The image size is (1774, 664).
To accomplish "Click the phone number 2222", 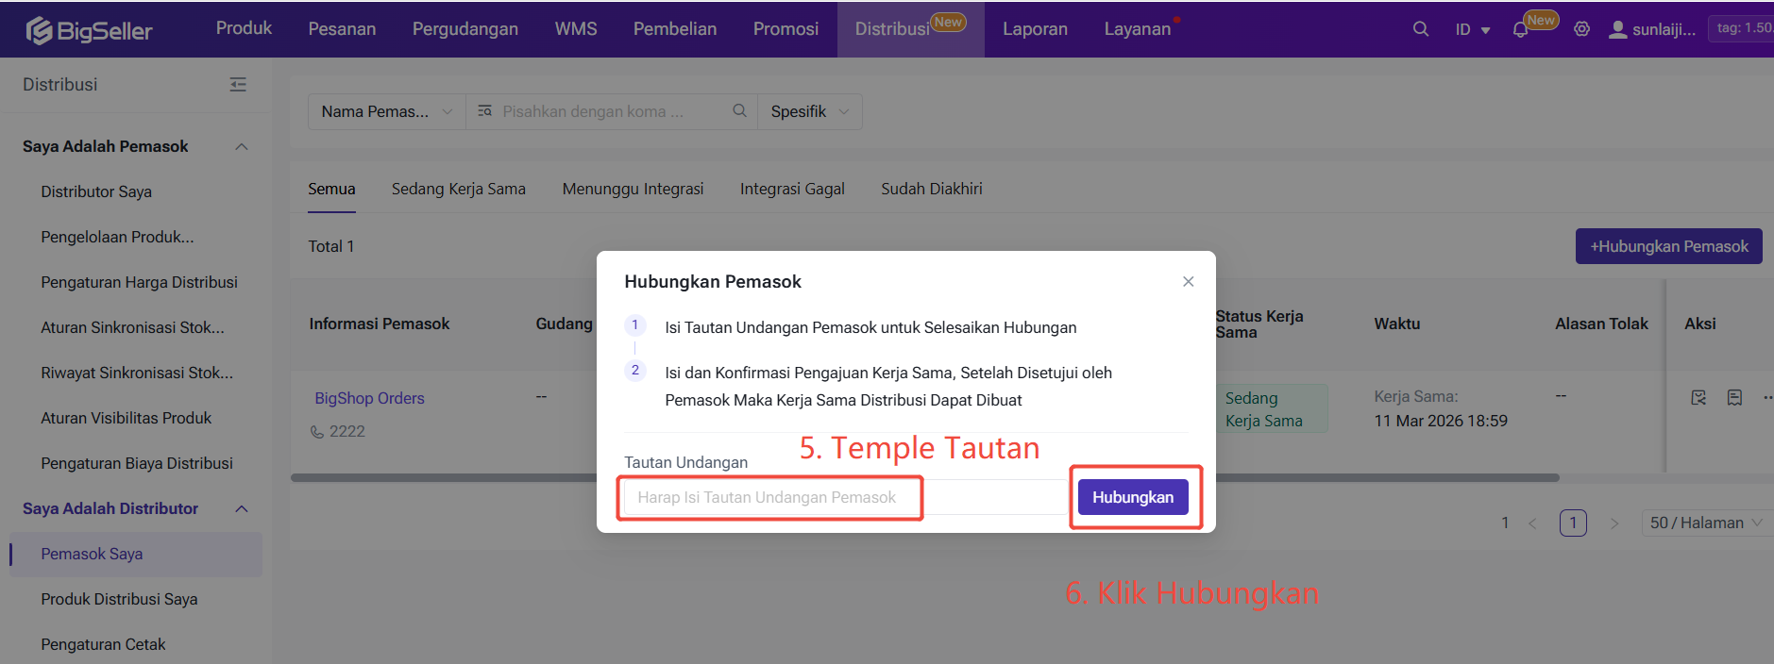I will coord(346,431).
